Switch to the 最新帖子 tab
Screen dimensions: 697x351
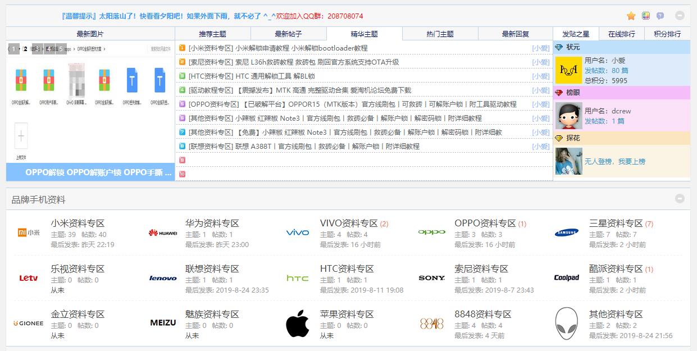click(288, 34)
